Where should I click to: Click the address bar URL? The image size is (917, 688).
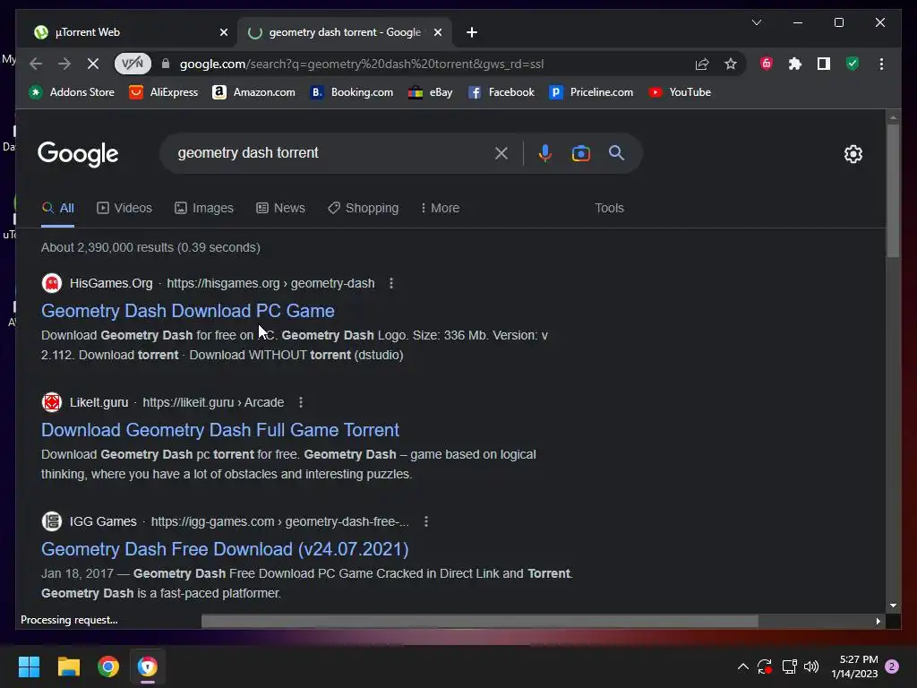click(362, 64)
